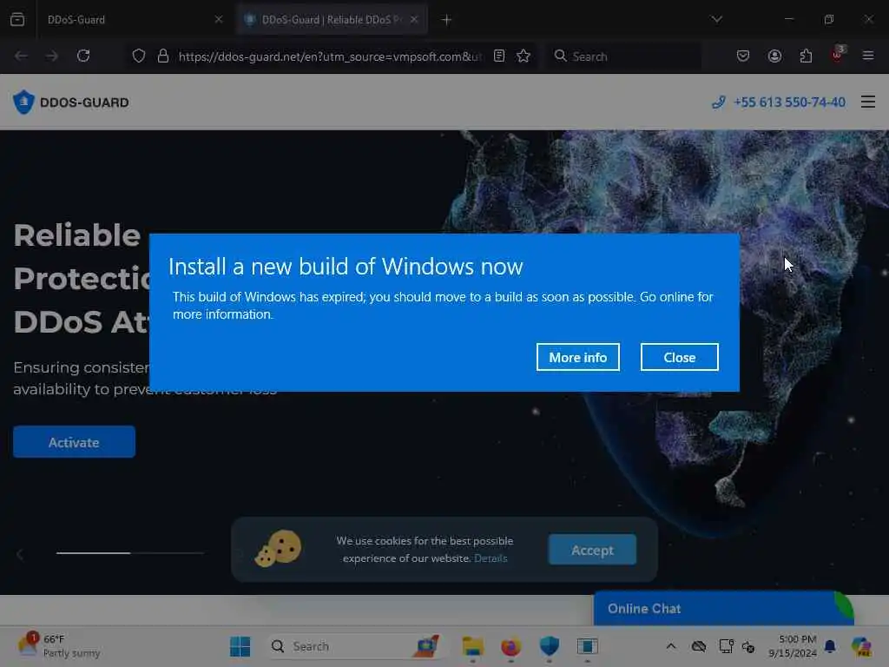Open network and volume tray icon

pos(748,646)
